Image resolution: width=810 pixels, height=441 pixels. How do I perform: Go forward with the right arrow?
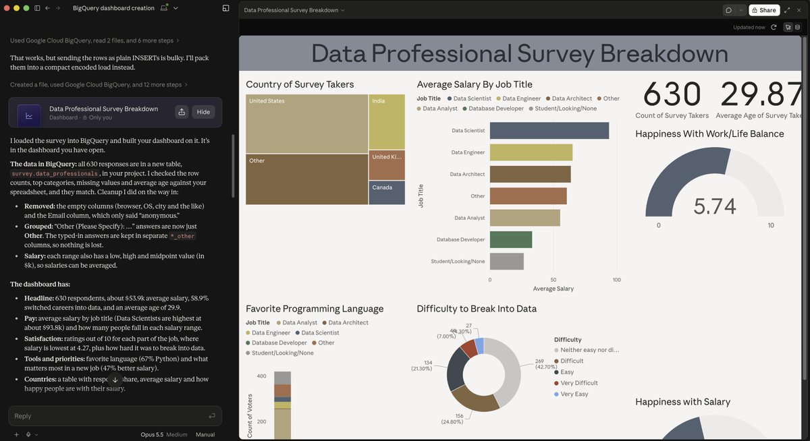pos(58,8)
